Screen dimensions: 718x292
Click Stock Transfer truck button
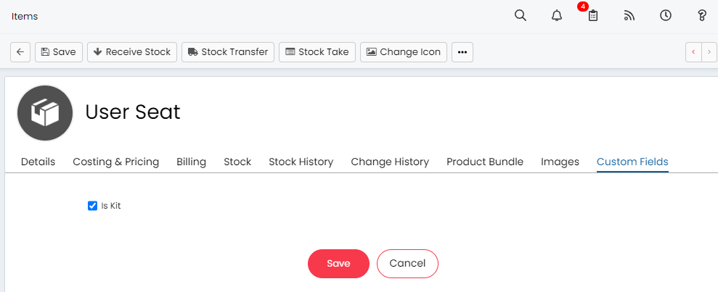coord(228,52)
